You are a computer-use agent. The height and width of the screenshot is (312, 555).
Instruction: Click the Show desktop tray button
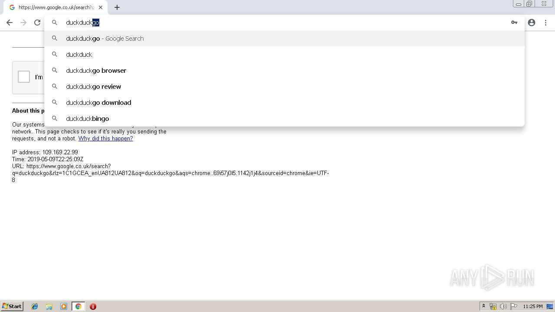pos(550,306)
